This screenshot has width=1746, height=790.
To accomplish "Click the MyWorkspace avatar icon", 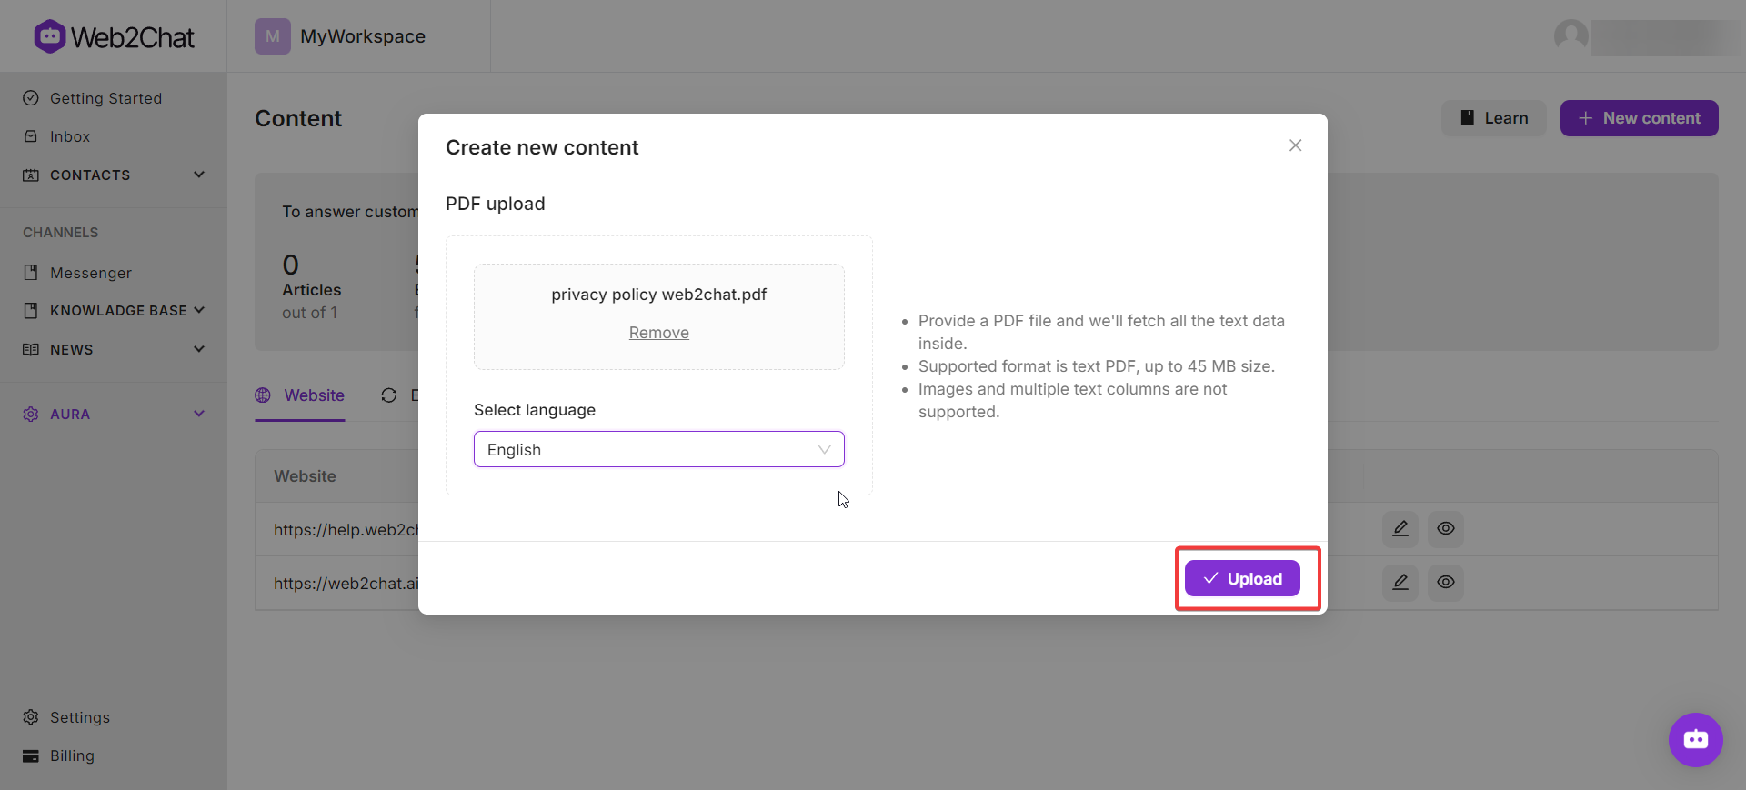I will coord(273,36).
